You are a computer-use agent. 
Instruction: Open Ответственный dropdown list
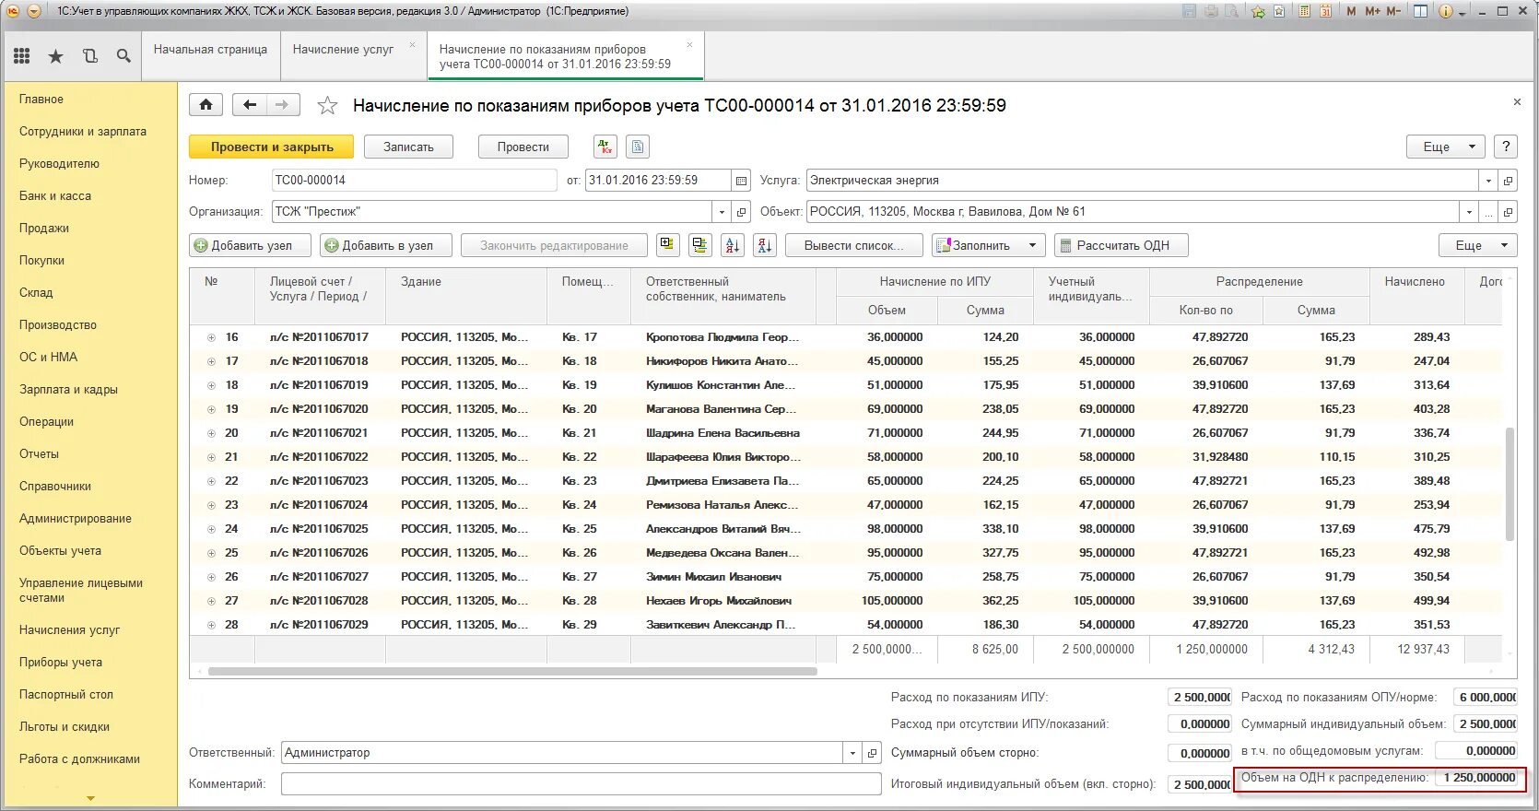point(852,753)
